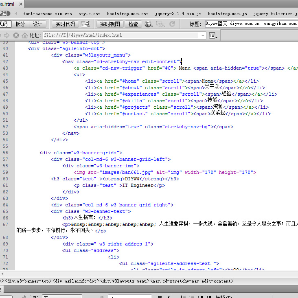This screenshot has height=298, width=298.
Task: Click the file management icon beside globe
Action: (160, 24)
